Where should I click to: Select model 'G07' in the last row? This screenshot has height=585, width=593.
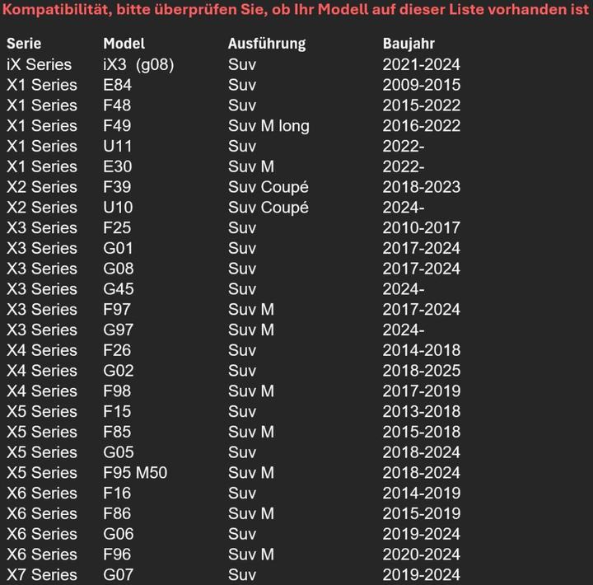click(119, 575)
